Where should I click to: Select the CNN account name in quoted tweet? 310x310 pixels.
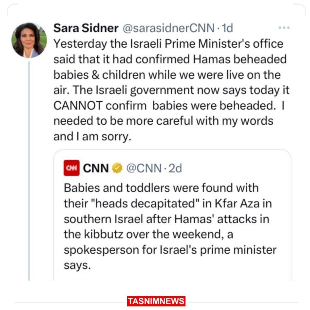pyautogui.click(x=96, y=168)
